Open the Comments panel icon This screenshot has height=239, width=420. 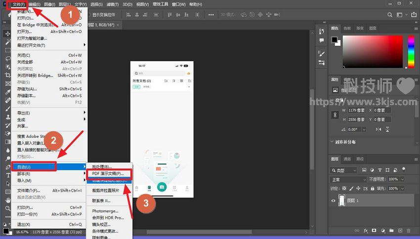click(322, 40)
